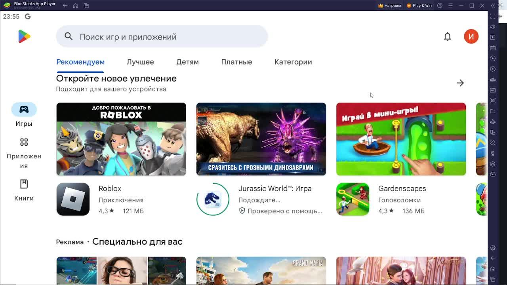Click the side toolbar home icon

pos(493,269)
